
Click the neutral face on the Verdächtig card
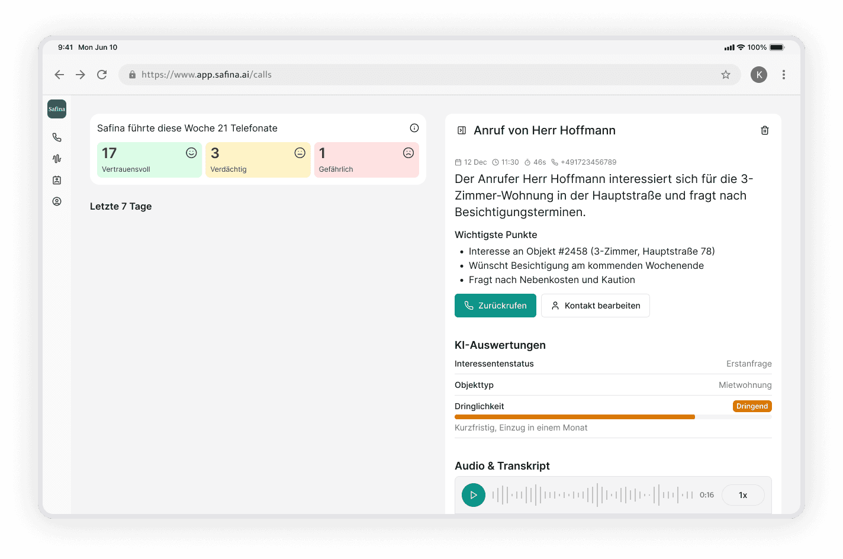[x=300, y=153]
